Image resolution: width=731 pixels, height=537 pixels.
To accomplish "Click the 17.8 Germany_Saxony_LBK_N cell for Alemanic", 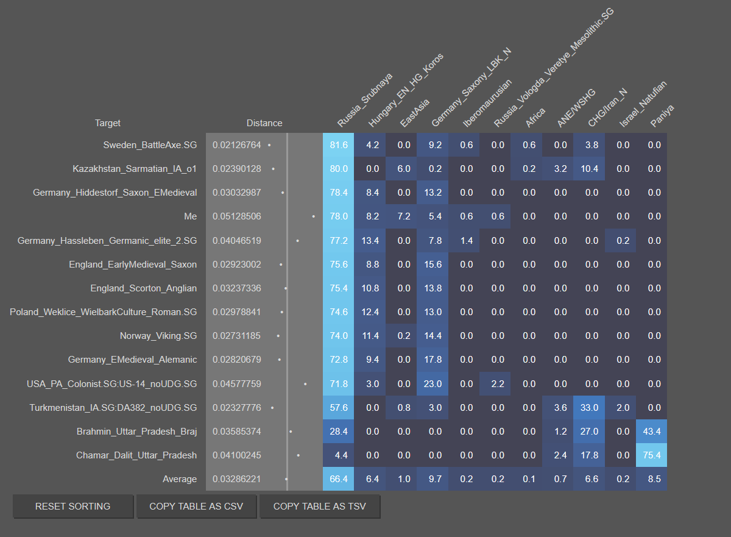I will (433, 360).
